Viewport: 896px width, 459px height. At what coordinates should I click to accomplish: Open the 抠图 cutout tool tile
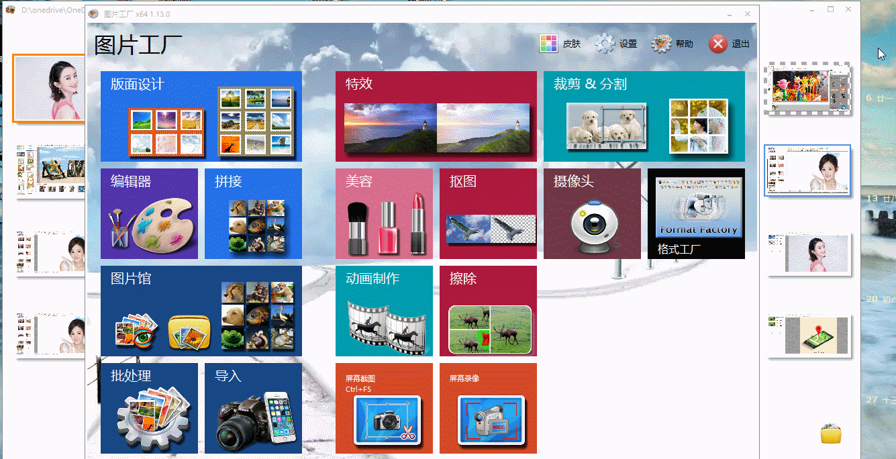pos(488,213)
